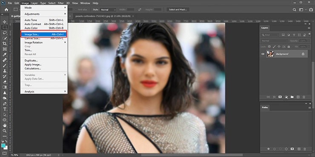This screenshot has height=157, width=315.
Task: Select the Lasso tool
Action: click(4, 33)
